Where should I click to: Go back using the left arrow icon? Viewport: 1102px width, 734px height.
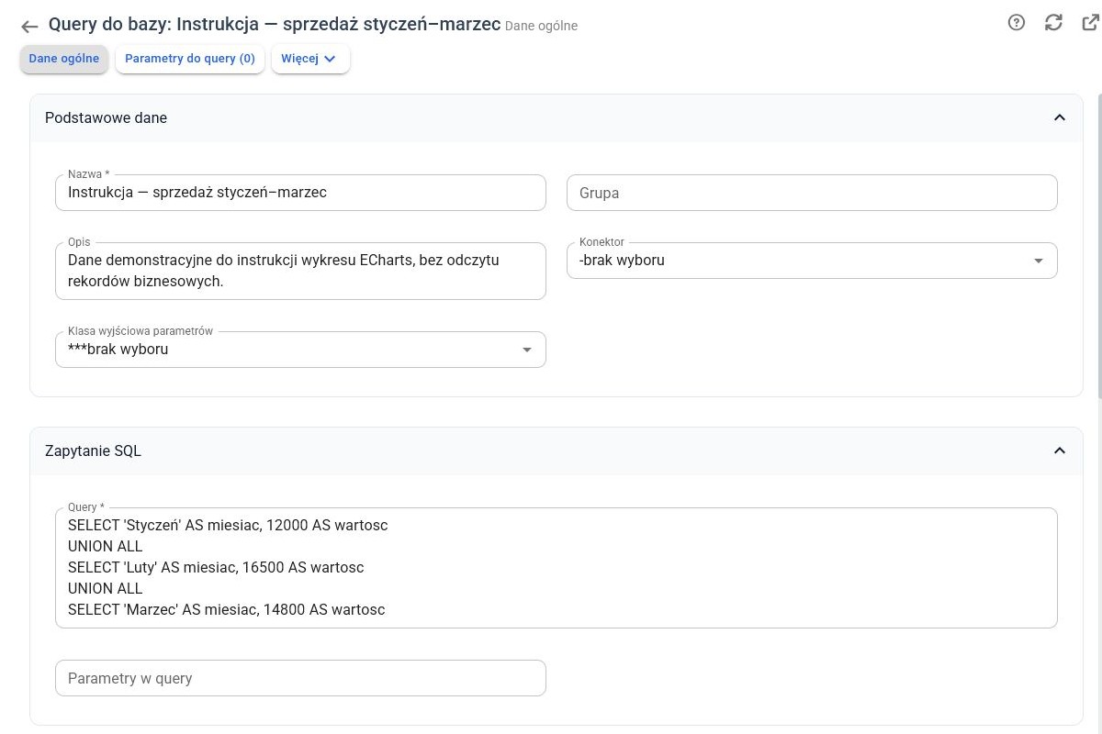coord(29,27)
